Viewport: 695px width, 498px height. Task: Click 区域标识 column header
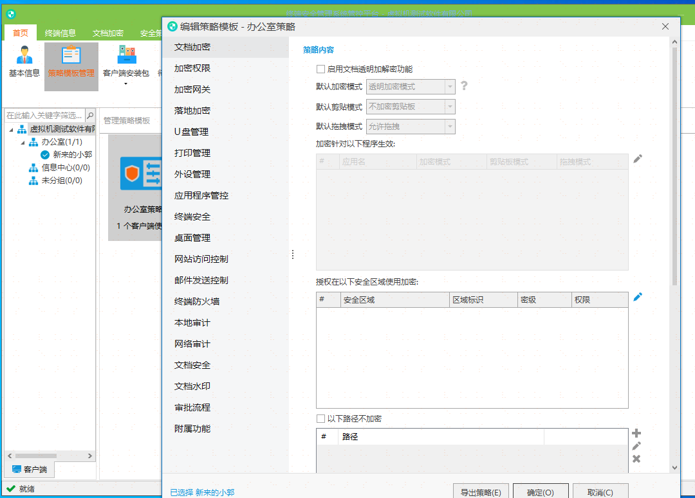click(x=483, y=300)
